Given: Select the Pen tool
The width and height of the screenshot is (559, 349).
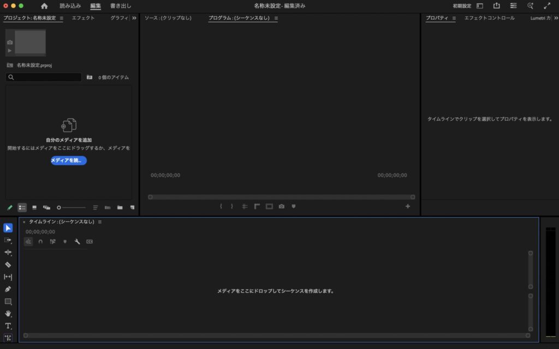Looking at the screenshot, I should (x=8, y=289).
